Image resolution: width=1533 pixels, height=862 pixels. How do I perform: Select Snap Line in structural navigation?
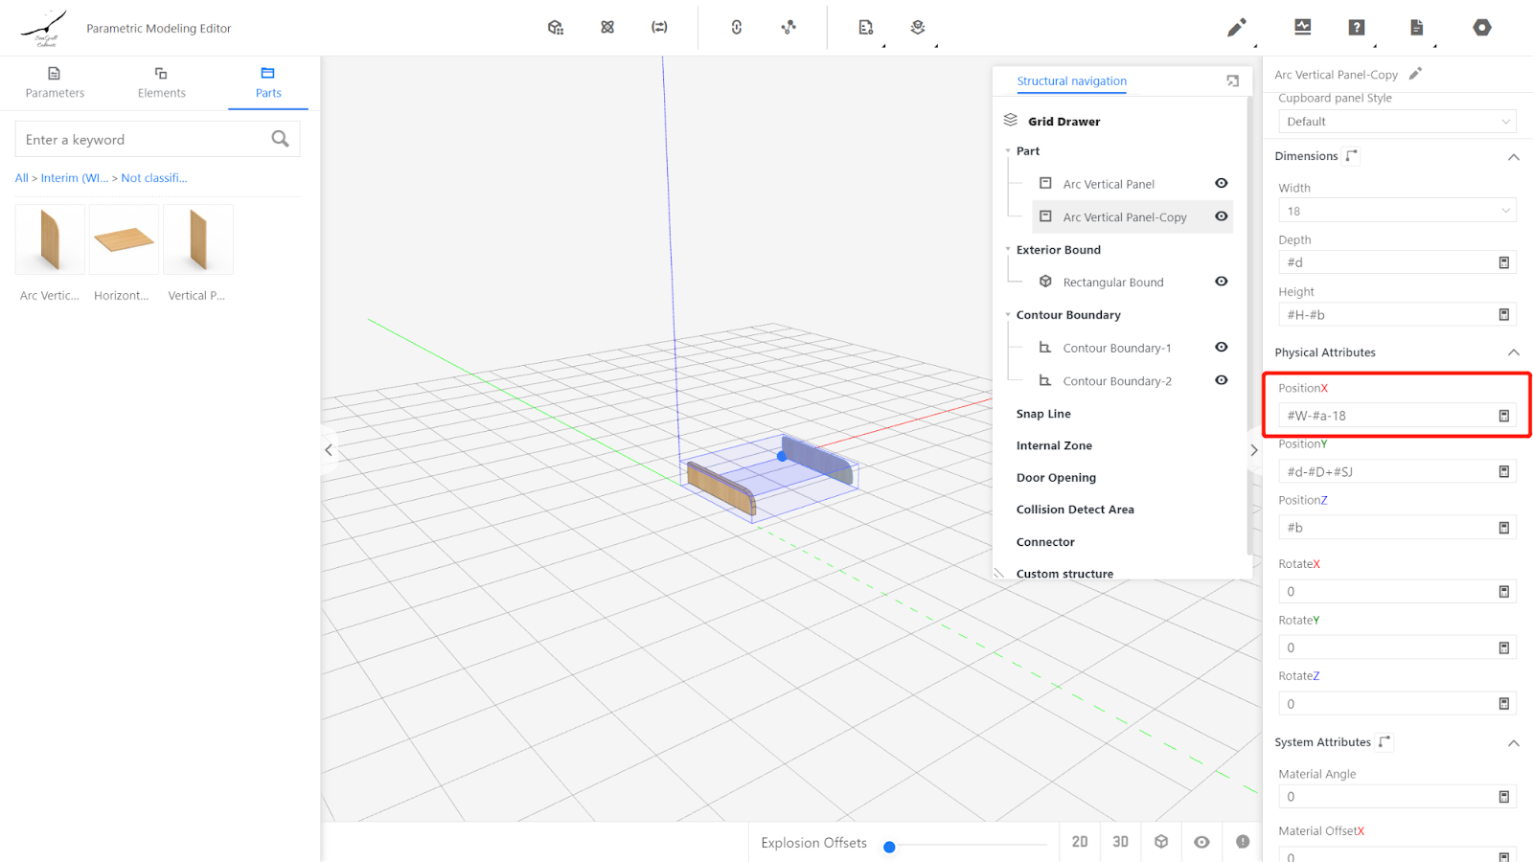[1043, 414]
